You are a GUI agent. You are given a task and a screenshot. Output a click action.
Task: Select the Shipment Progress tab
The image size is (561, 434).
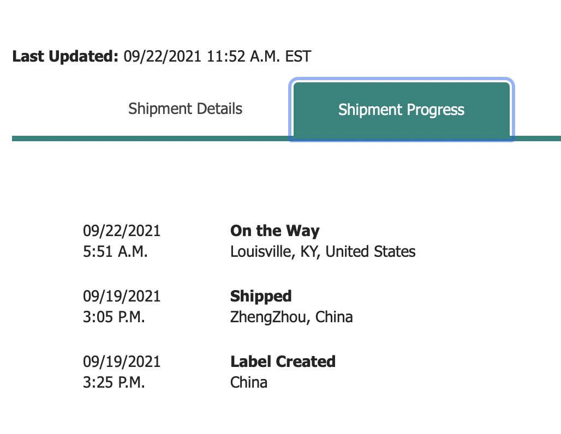coord(401,110)
